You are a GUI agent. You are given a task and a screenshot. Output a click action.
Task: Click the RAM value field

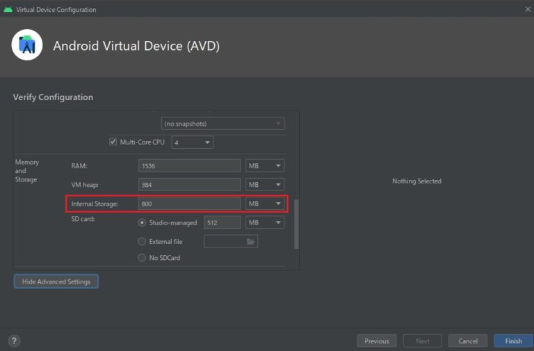click(x=189, y=166)
